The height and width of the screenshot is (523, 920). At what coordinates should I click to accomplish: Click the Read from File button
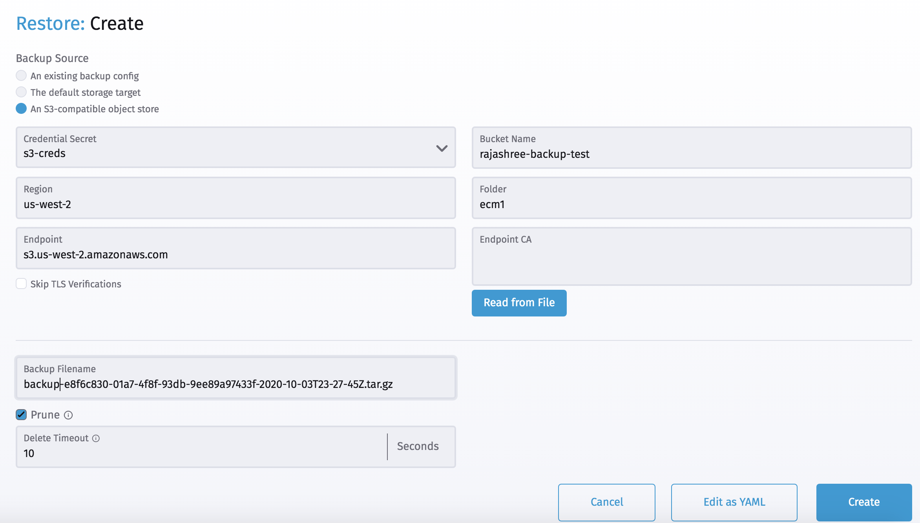[519, 303]
